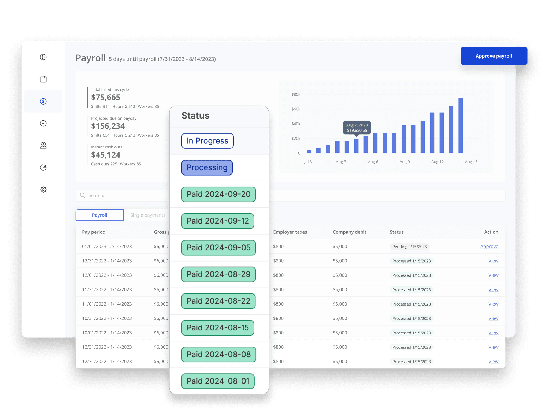Open the pie chart reports icon

(43, 167)
